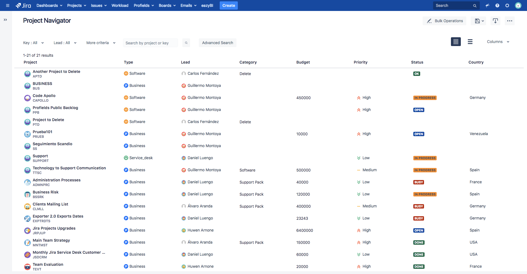Click the Code Apollo project avatar
527x274 pixels.
[x=27, y=98]
